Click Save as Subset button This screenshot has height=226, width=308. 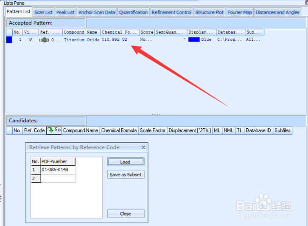[126, 175]
